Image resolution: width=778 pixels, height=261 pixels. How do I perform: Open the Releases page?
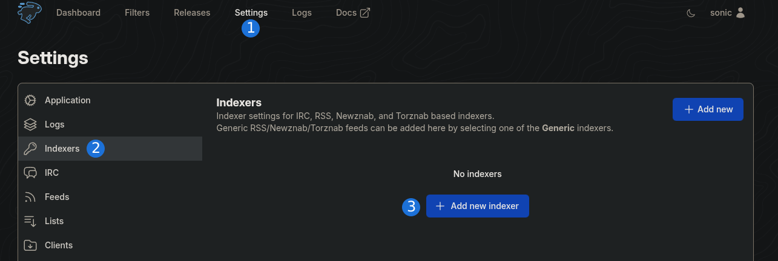click(x=192, y=13)
